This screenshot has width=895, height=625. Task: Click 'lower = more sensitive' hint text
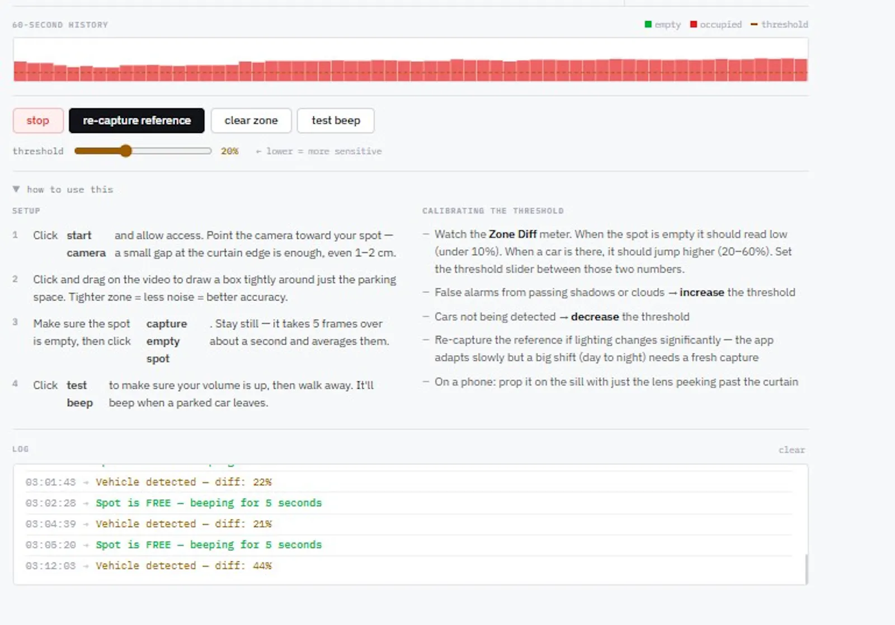point(319,151)
